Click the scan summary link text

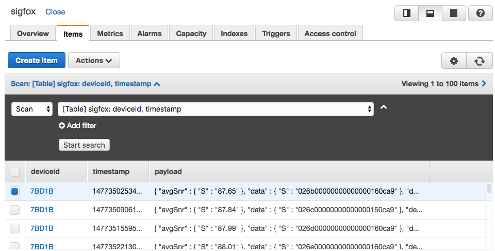(x=81, y=84)
